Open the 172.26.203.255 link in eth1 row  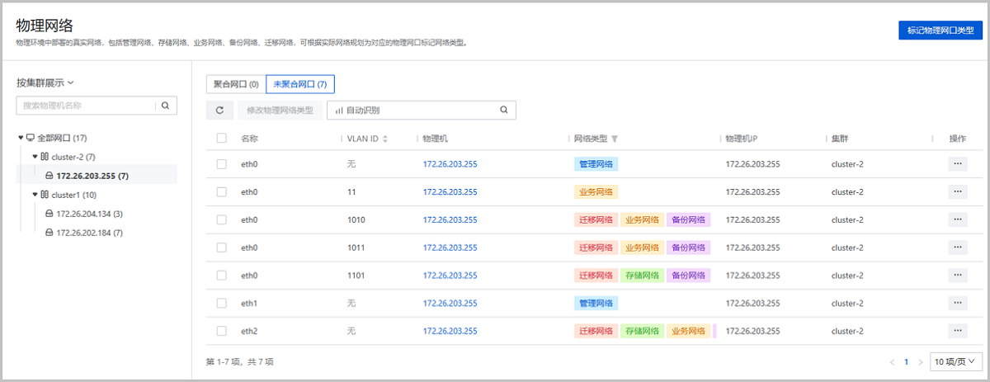point(450,303)
